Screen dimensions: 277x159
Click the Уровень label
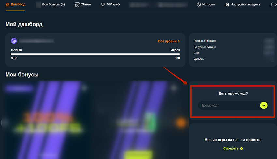(199, 59)
